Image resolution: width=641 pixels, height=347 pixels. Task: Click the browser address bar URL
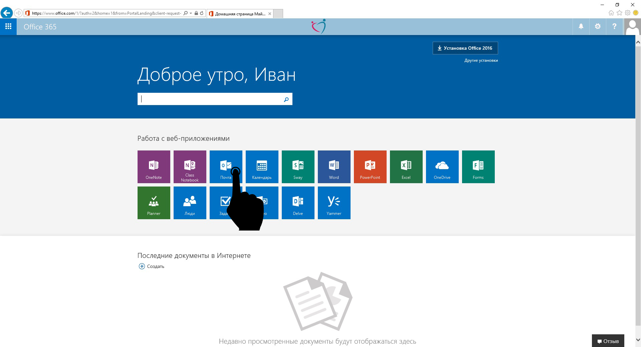coord(106,13)
